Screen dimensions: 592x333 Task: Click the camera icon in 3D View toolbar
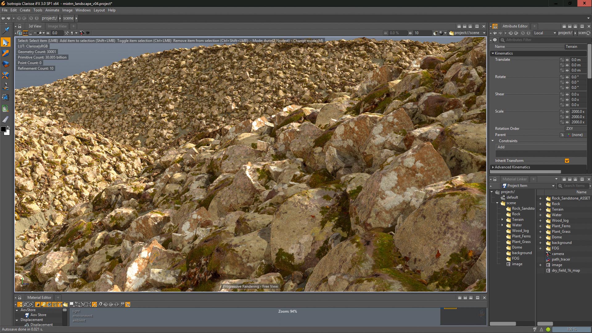[82, 33]
